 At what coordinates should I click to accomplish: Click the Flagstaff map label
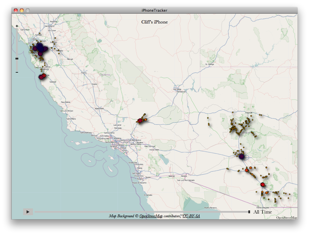[x=249, y=113]
